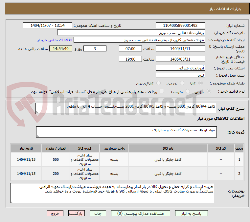Click date 1404/11/15 in row 1
Screen dimensions: 250x222
point(26,159)
